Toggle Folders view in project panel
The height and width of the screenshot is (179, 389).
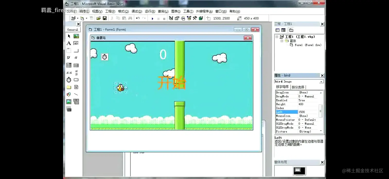point(291,30)
